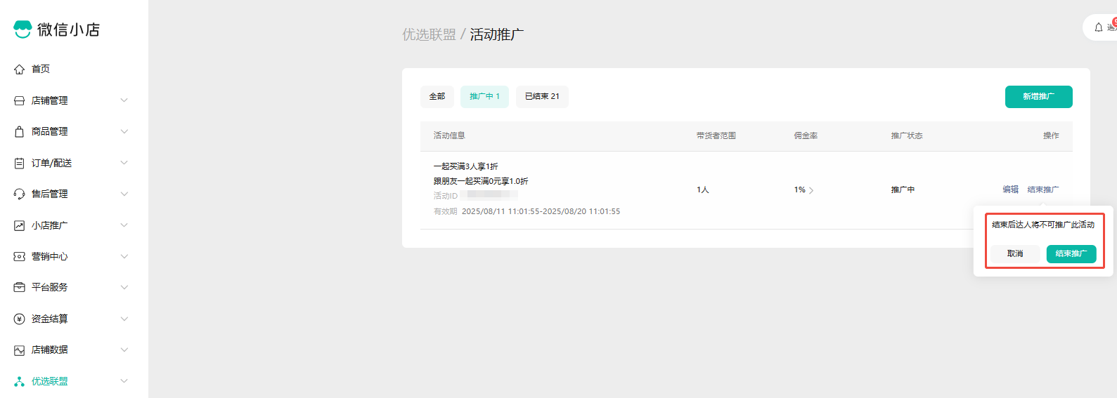This screenshot has height=398, width=1117.
Task: Click the 商品管理 shopping bag icon
Action: (x=20, y=132)
